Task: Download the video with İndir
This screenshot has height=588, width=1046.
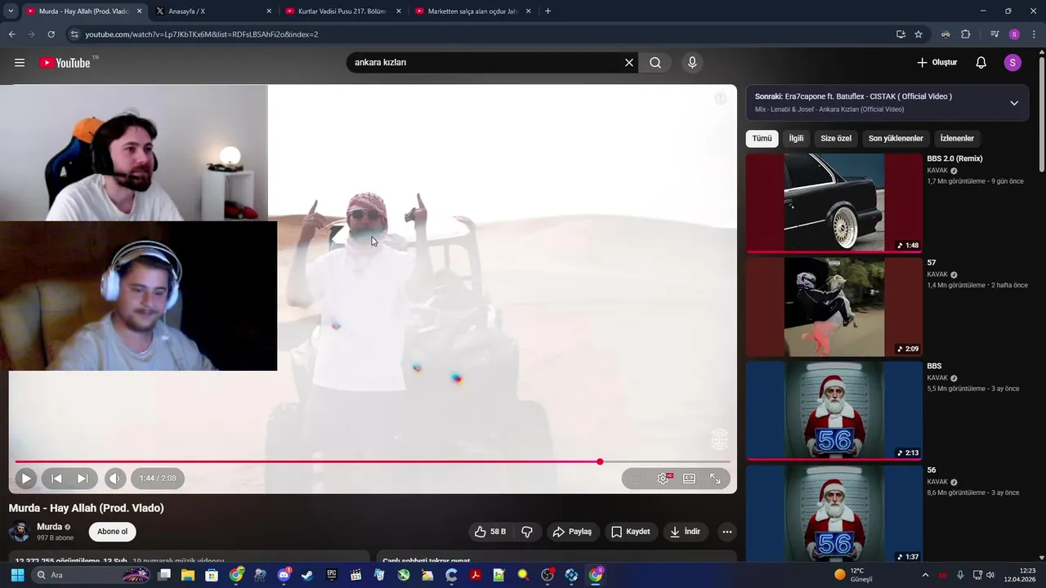Action: coord(685,532)
